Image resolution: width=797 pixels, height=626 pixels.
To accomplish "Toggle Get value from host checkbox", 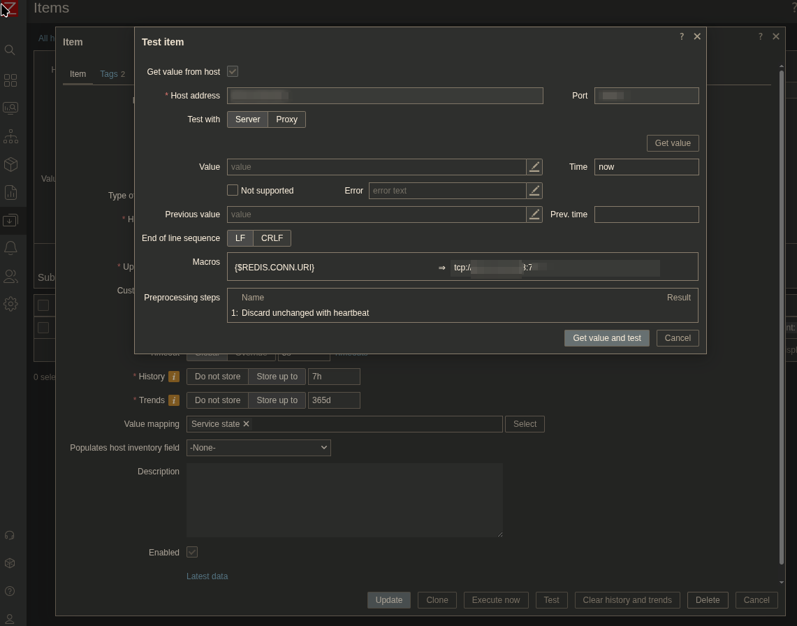I will pyautogui.click(x=233, y=71).
